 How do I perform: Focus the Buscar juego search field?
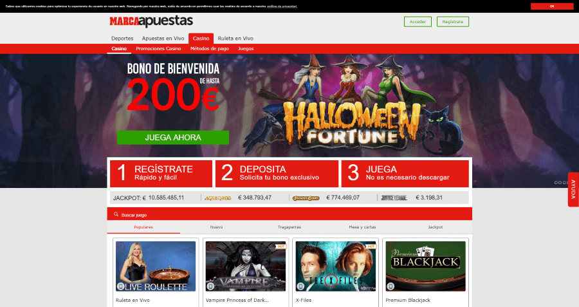click(x=289, y=214)
